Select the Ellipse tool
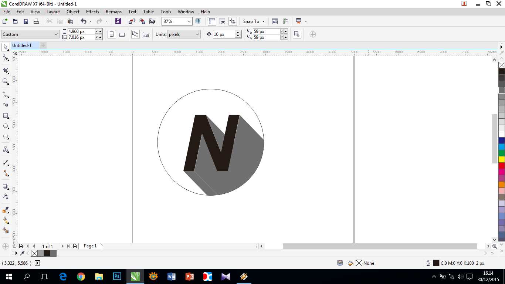This screenshot has width=505, height=284. (6, 126)
